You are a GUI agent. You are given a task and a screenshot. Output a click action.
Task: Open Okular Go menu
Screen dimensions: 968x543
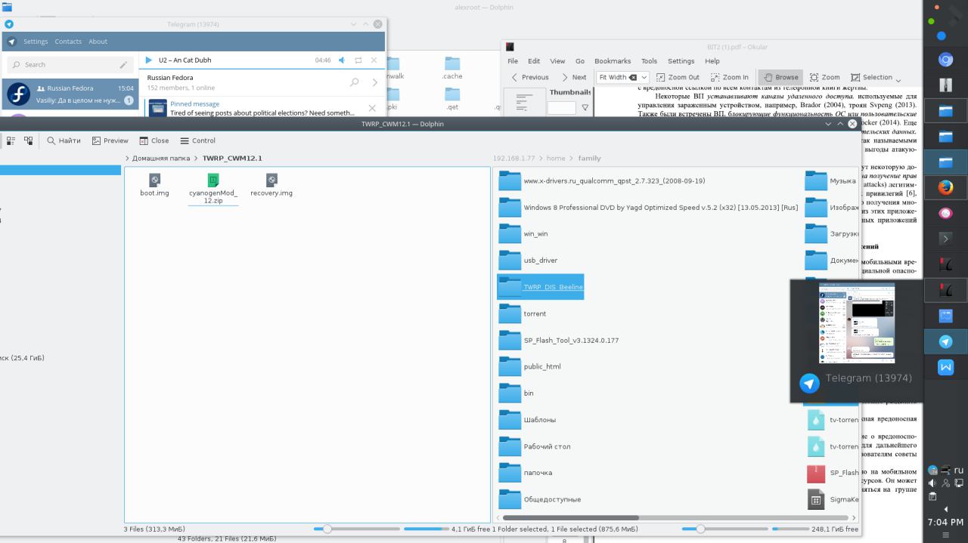tap(580, 61)
